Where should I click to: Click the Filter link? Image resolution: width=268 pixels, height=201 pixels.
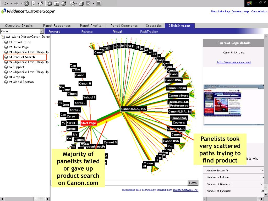pyautogui.click(x=214, y=12)
